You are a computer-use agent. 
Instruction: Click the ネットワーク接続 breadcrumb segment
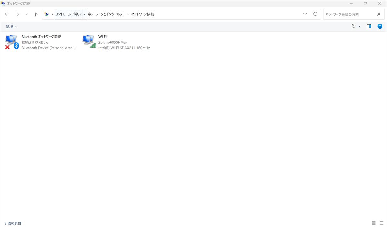click(143, 14)
